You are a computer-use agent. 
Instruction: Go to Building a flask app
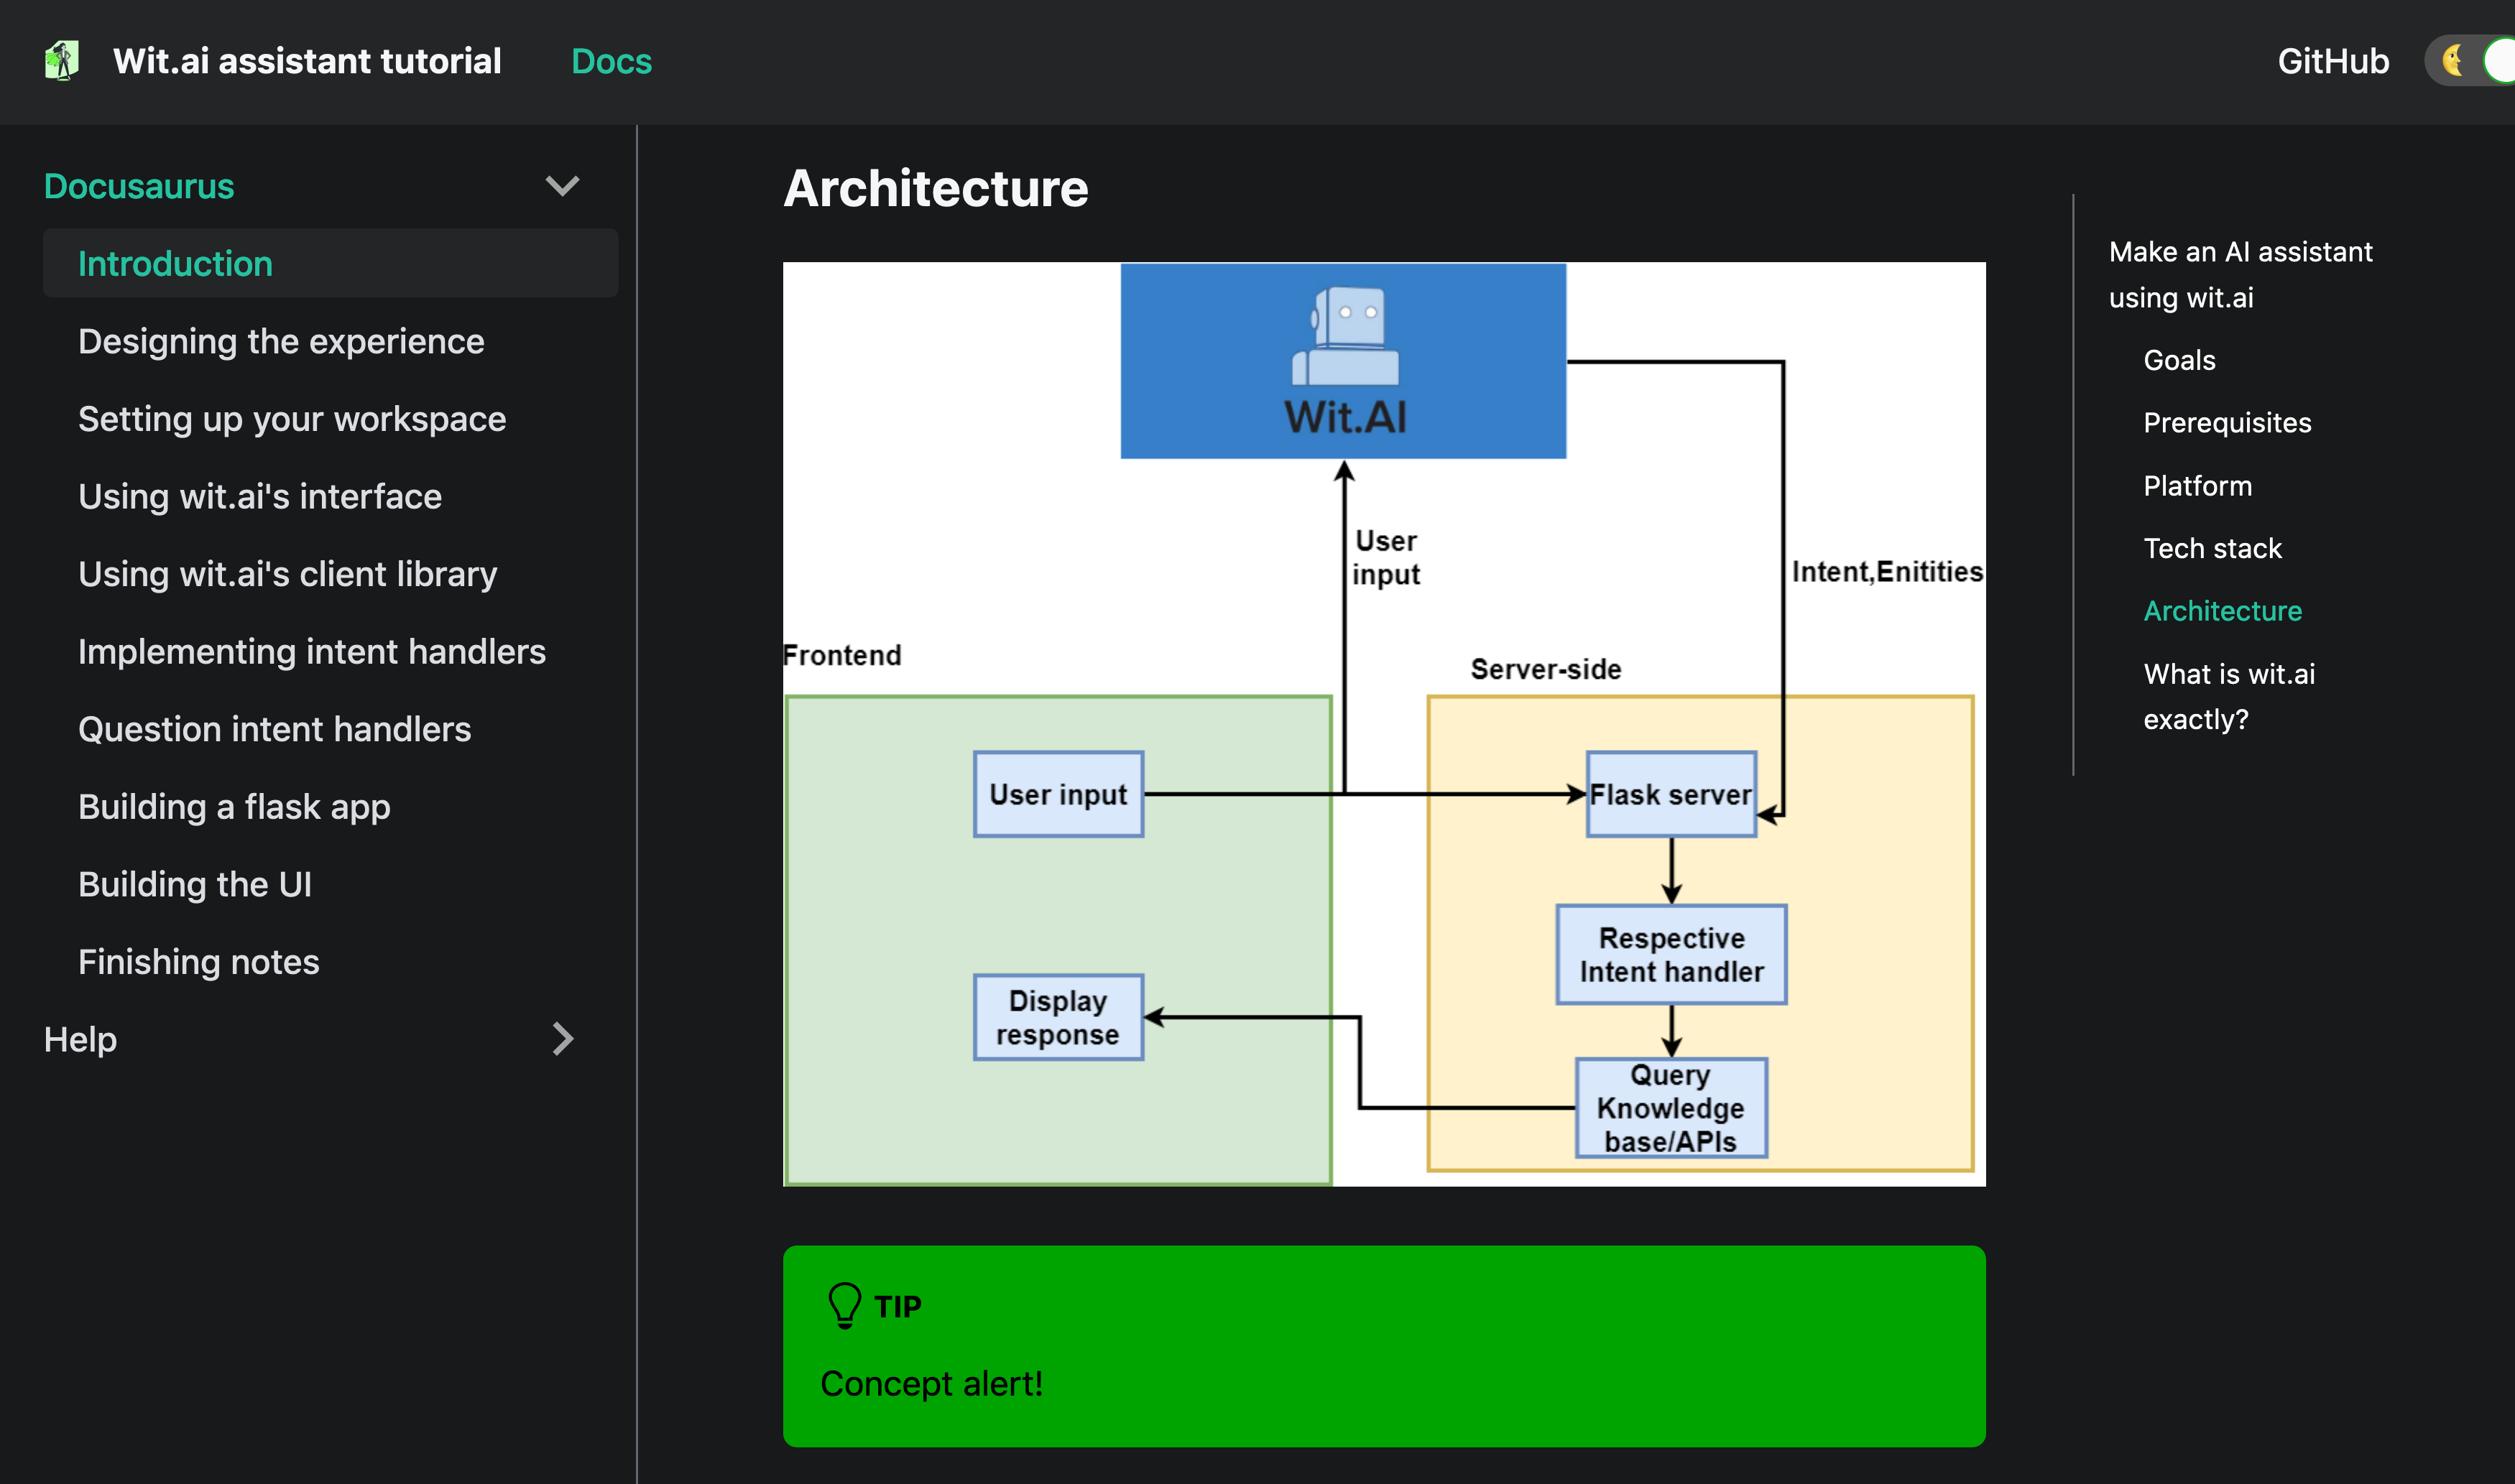234,807
